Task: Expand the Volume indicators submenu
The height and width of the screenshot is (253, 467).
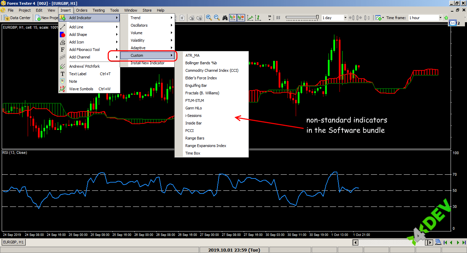Action: [147, 33]
